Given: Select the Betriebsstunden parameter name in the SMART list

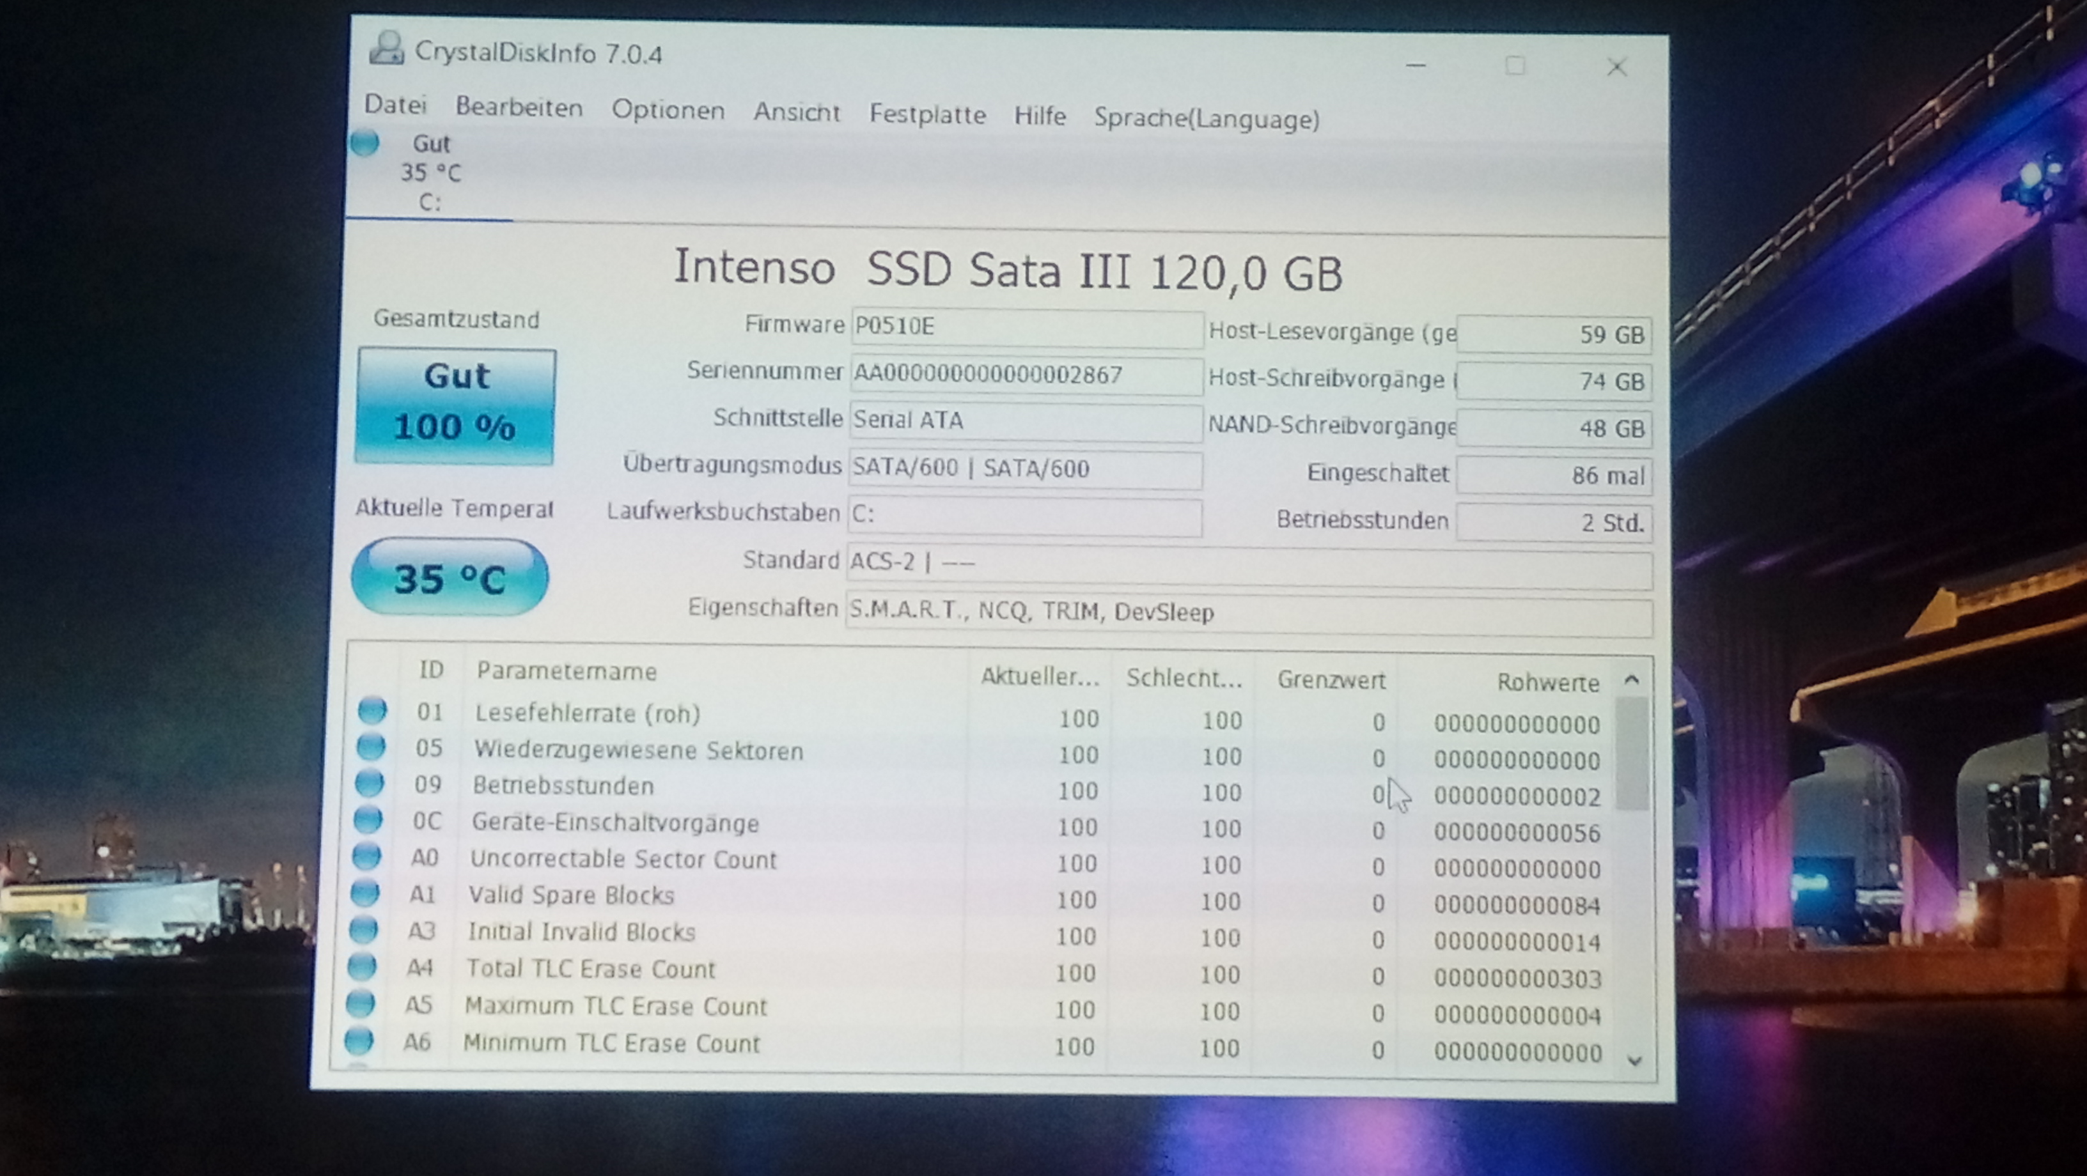Looking at the screenshot, I should click(x=563, y=785).
